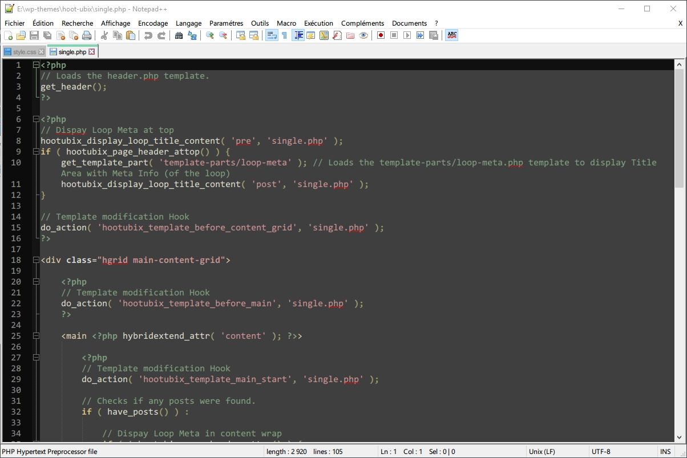
Task: Toggle file monitoring eye icon
Action: pos(363,35)
